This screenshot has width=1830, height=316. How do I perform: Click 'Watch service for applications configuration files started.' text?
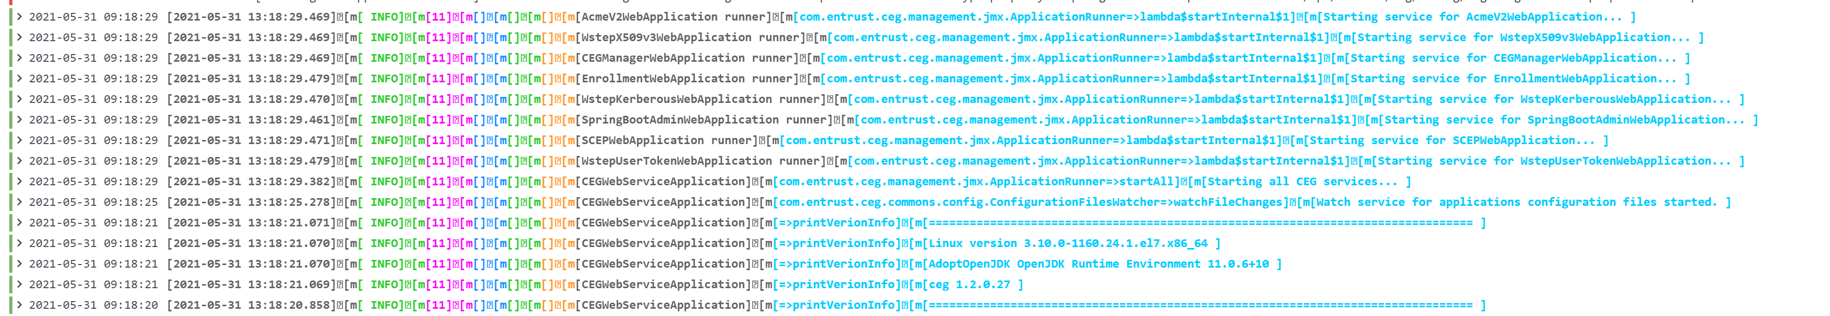pyautogui.click(x=1515, y=202)
